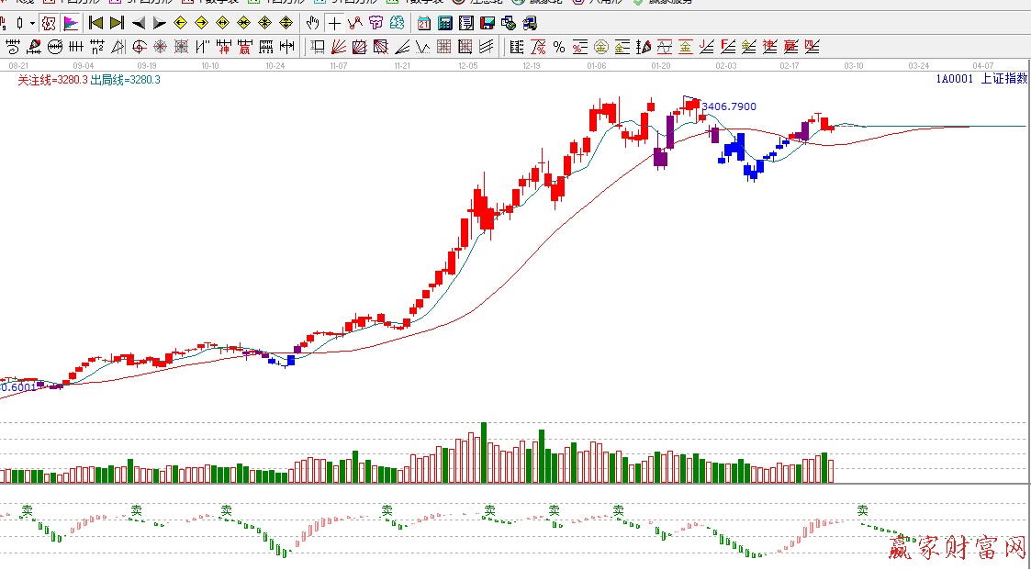
Task: Click the 3406.7900 high price label
Action: pyautogui.click(x=729, y=106)
